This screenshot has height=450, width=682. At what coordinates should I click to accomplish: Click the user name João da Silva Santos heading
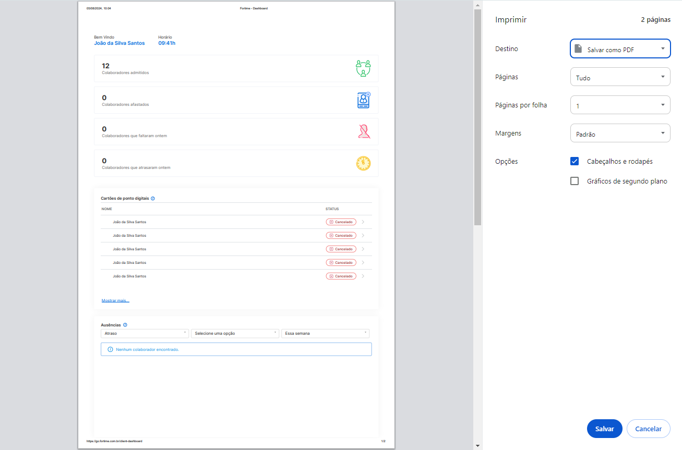pyautogui.click(x=119, y=43)
